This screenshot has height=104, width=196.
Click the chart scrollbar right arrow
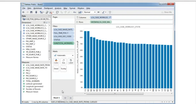coord(172,93)
